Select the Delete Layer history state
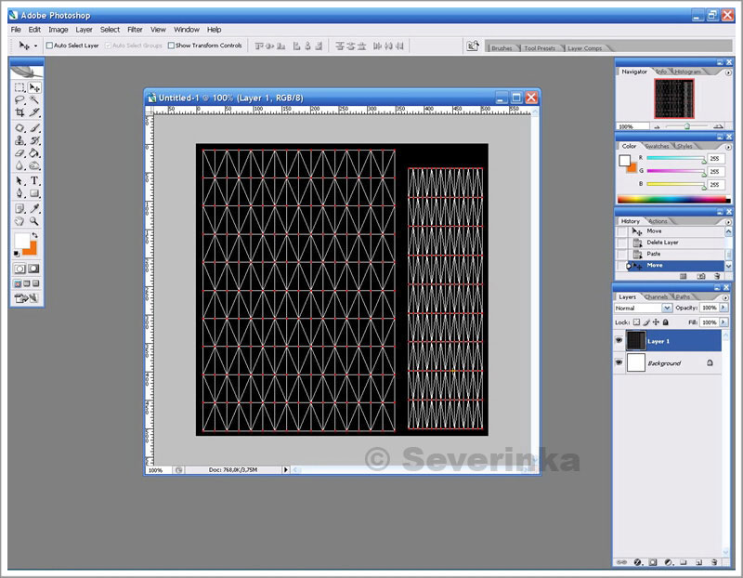The image size is (743, 578). pyautogui.click(x=662, y=243)
